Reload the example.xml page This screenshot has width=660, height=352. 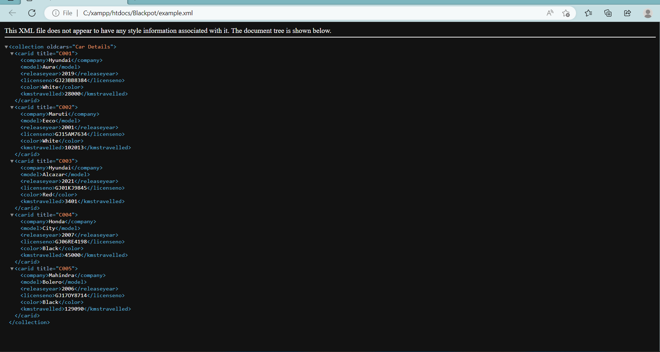32,13
